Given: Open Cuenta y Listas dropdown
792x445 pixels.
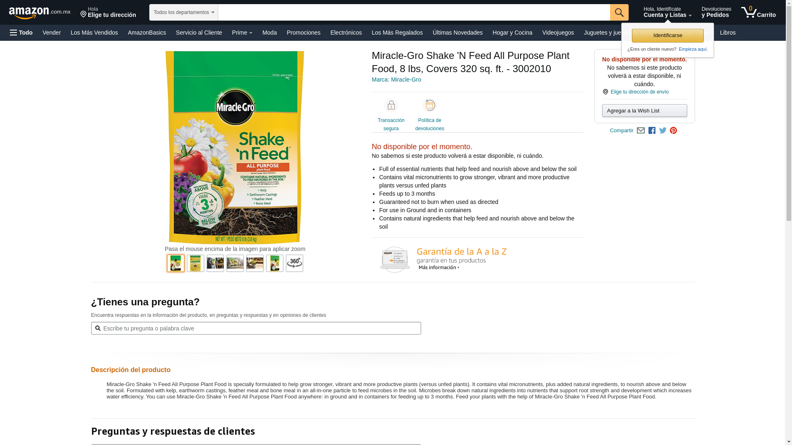Looking at the screenshot, I should tap(667, 12).
